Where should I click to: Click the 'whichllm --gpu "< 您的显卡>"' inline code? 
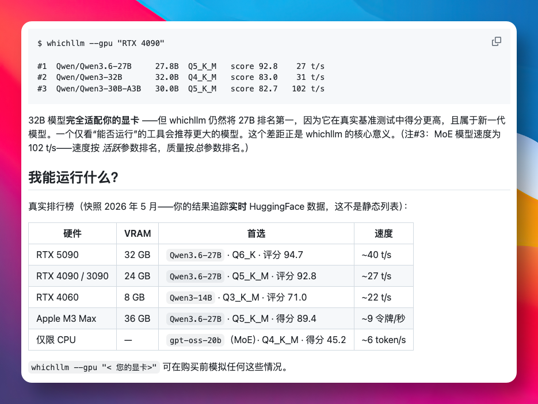tap(94, 367)
